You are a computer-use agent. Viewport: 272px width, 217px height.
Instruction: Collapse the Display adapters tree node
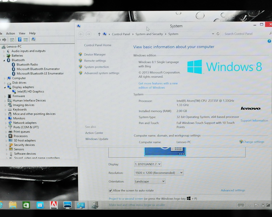5,88
